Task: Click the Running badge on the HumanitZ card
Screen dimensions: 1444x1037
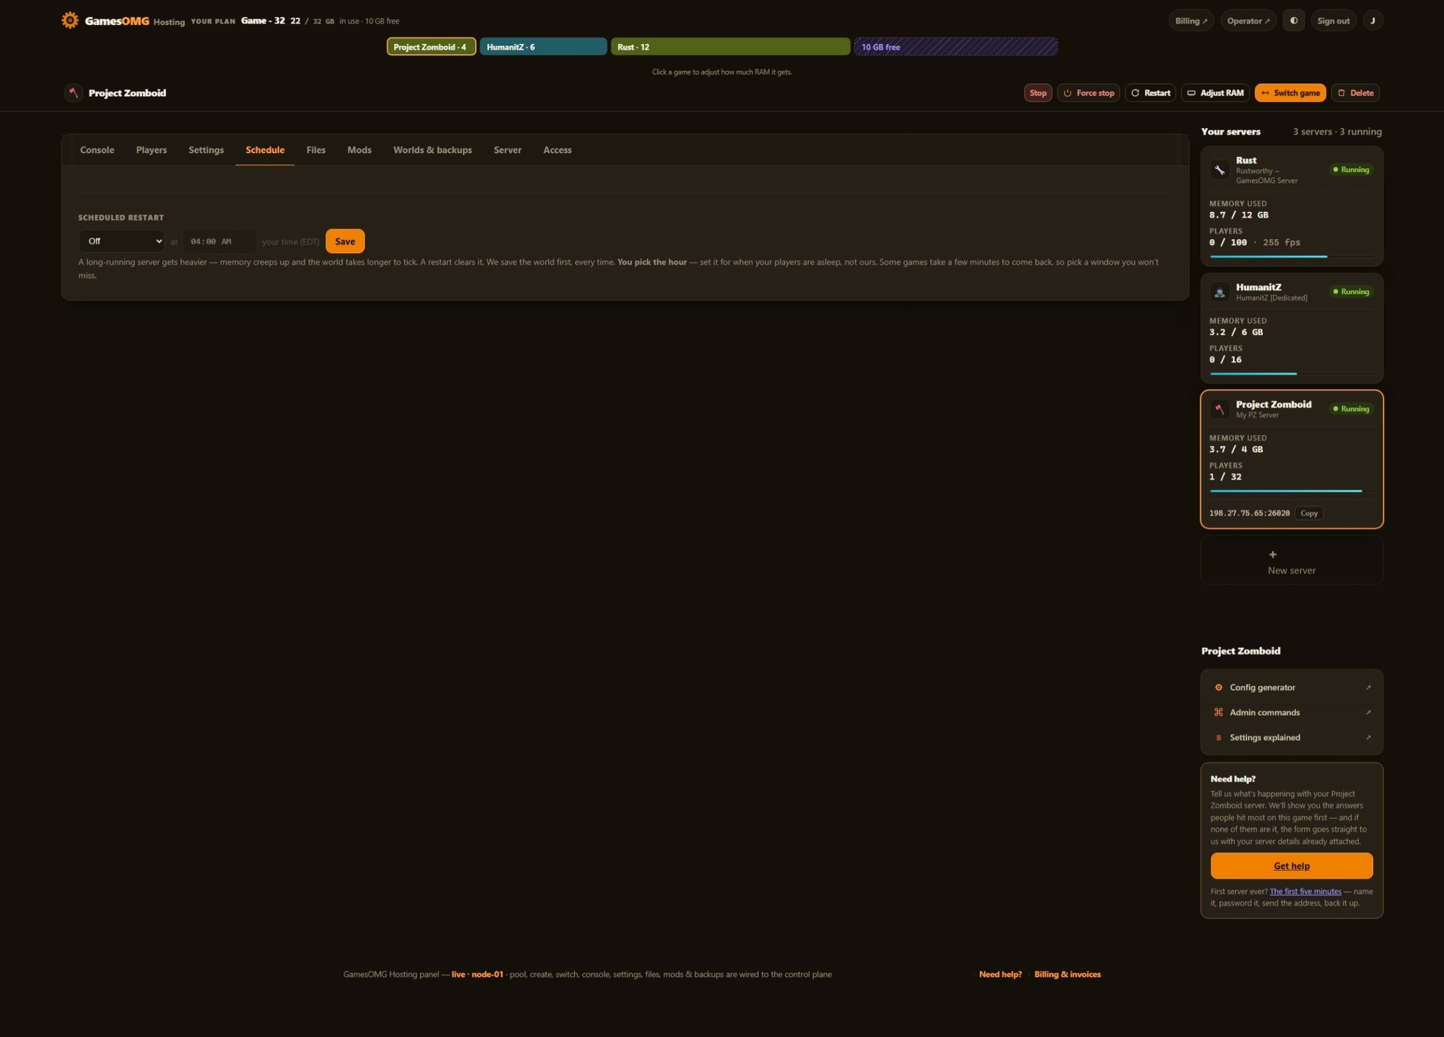Action: pyautogui.click(x=1351, y=291)
